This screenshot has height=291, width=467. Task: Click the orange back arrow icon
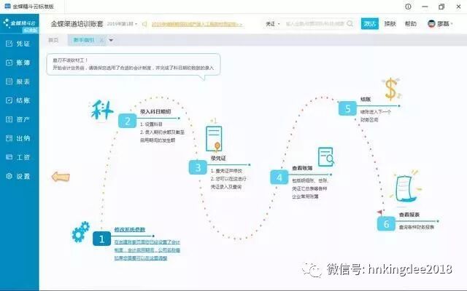61,177
